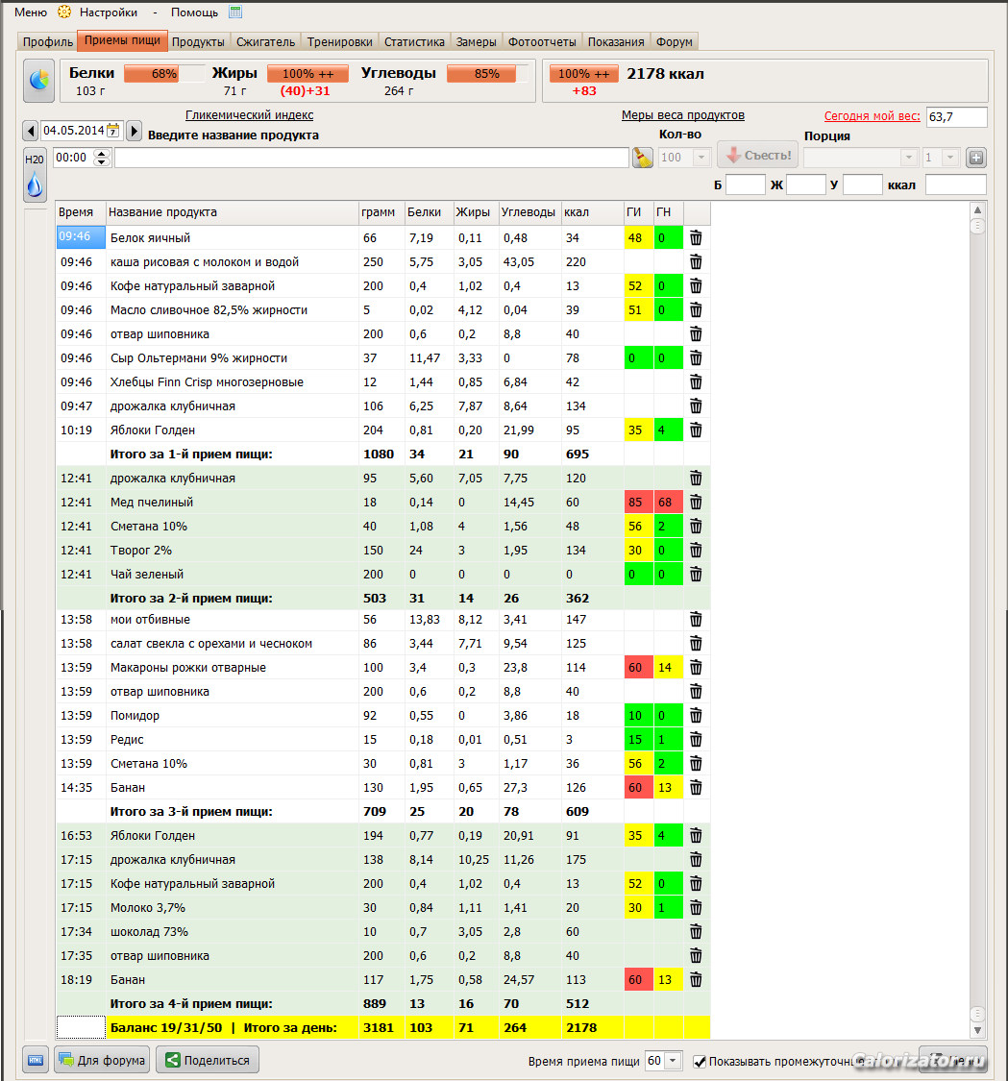This screenshot has width=1008, height=1081.
Task: Sort by the Углеводы column header
Action: [x=529, y=212]
